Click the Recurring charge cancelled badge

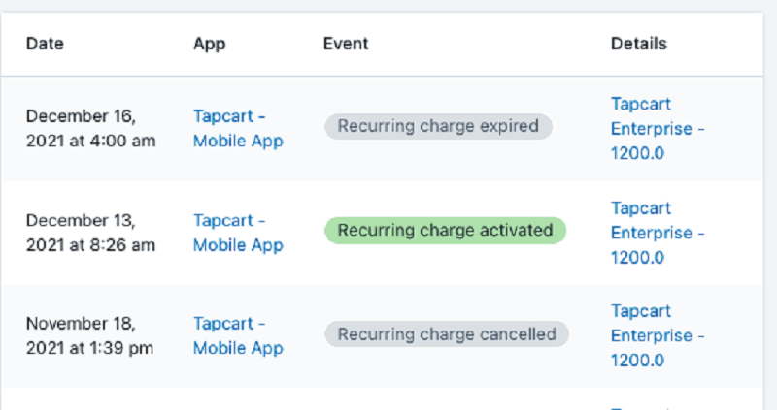tap(447, 334)
